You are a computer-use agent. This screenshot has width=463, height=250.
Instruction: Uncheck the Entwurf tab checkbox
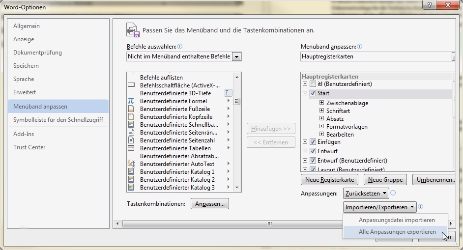point(313,151)
